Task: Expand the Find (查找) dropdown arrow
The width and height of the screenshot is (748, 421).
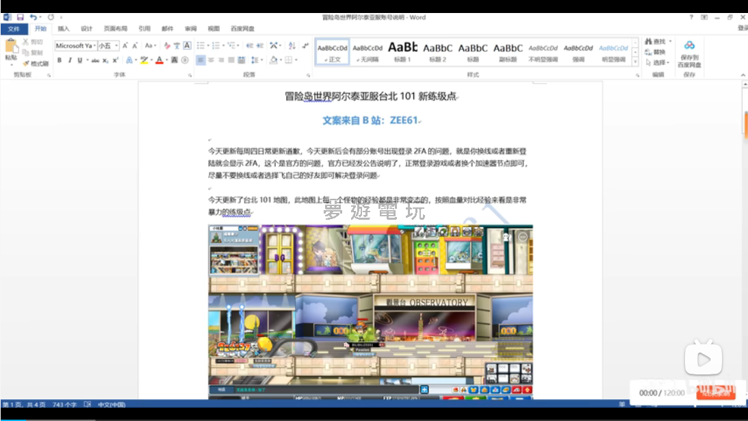Action: (x=671, y=42)
